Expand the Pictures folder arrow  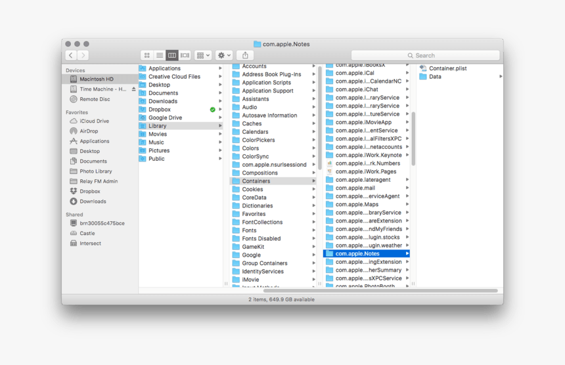pos(220,150)
